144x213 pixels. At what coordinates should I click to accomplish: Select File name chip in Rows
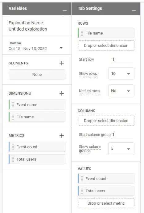click(x=106, y=33)
